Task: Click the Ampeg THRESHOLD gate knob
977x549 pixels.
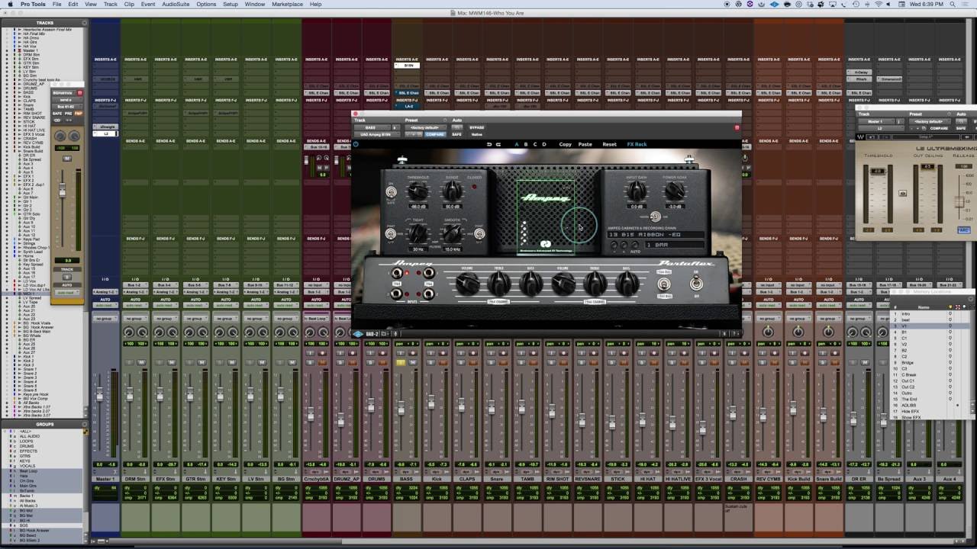Action: [x=418, y=191]
